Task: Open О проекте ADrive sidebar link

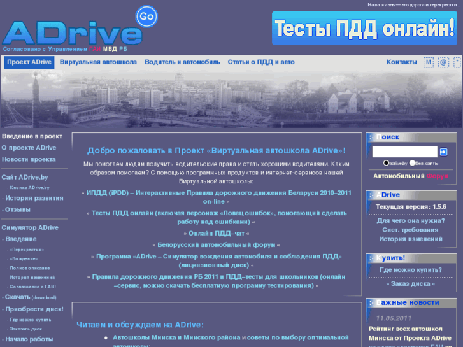Action: coord(29,148)
